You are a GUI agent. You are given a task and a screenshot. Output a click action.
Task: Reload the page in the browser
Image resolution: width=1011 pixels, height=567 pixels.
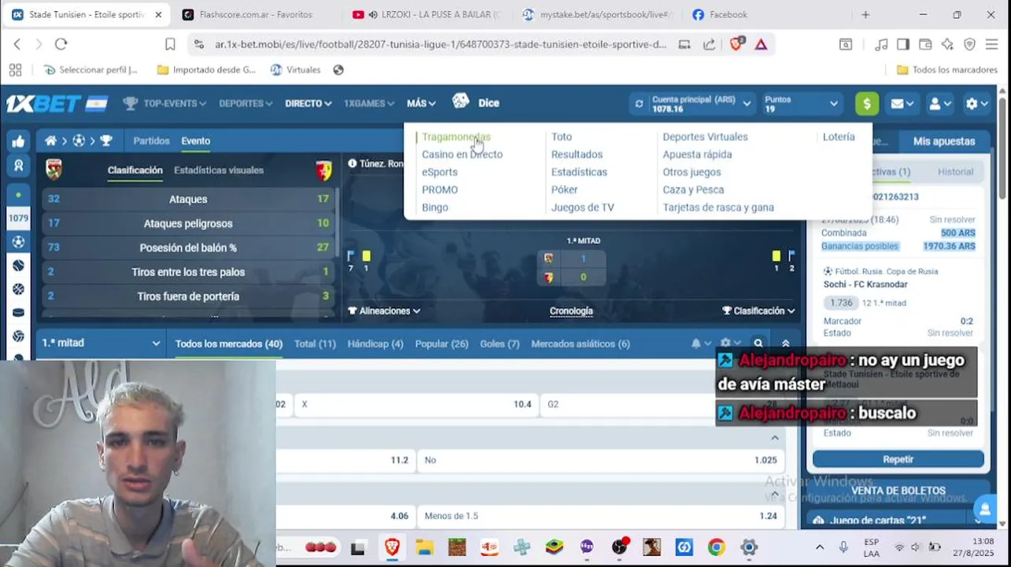pyautogui.click(x=61, y=45)
